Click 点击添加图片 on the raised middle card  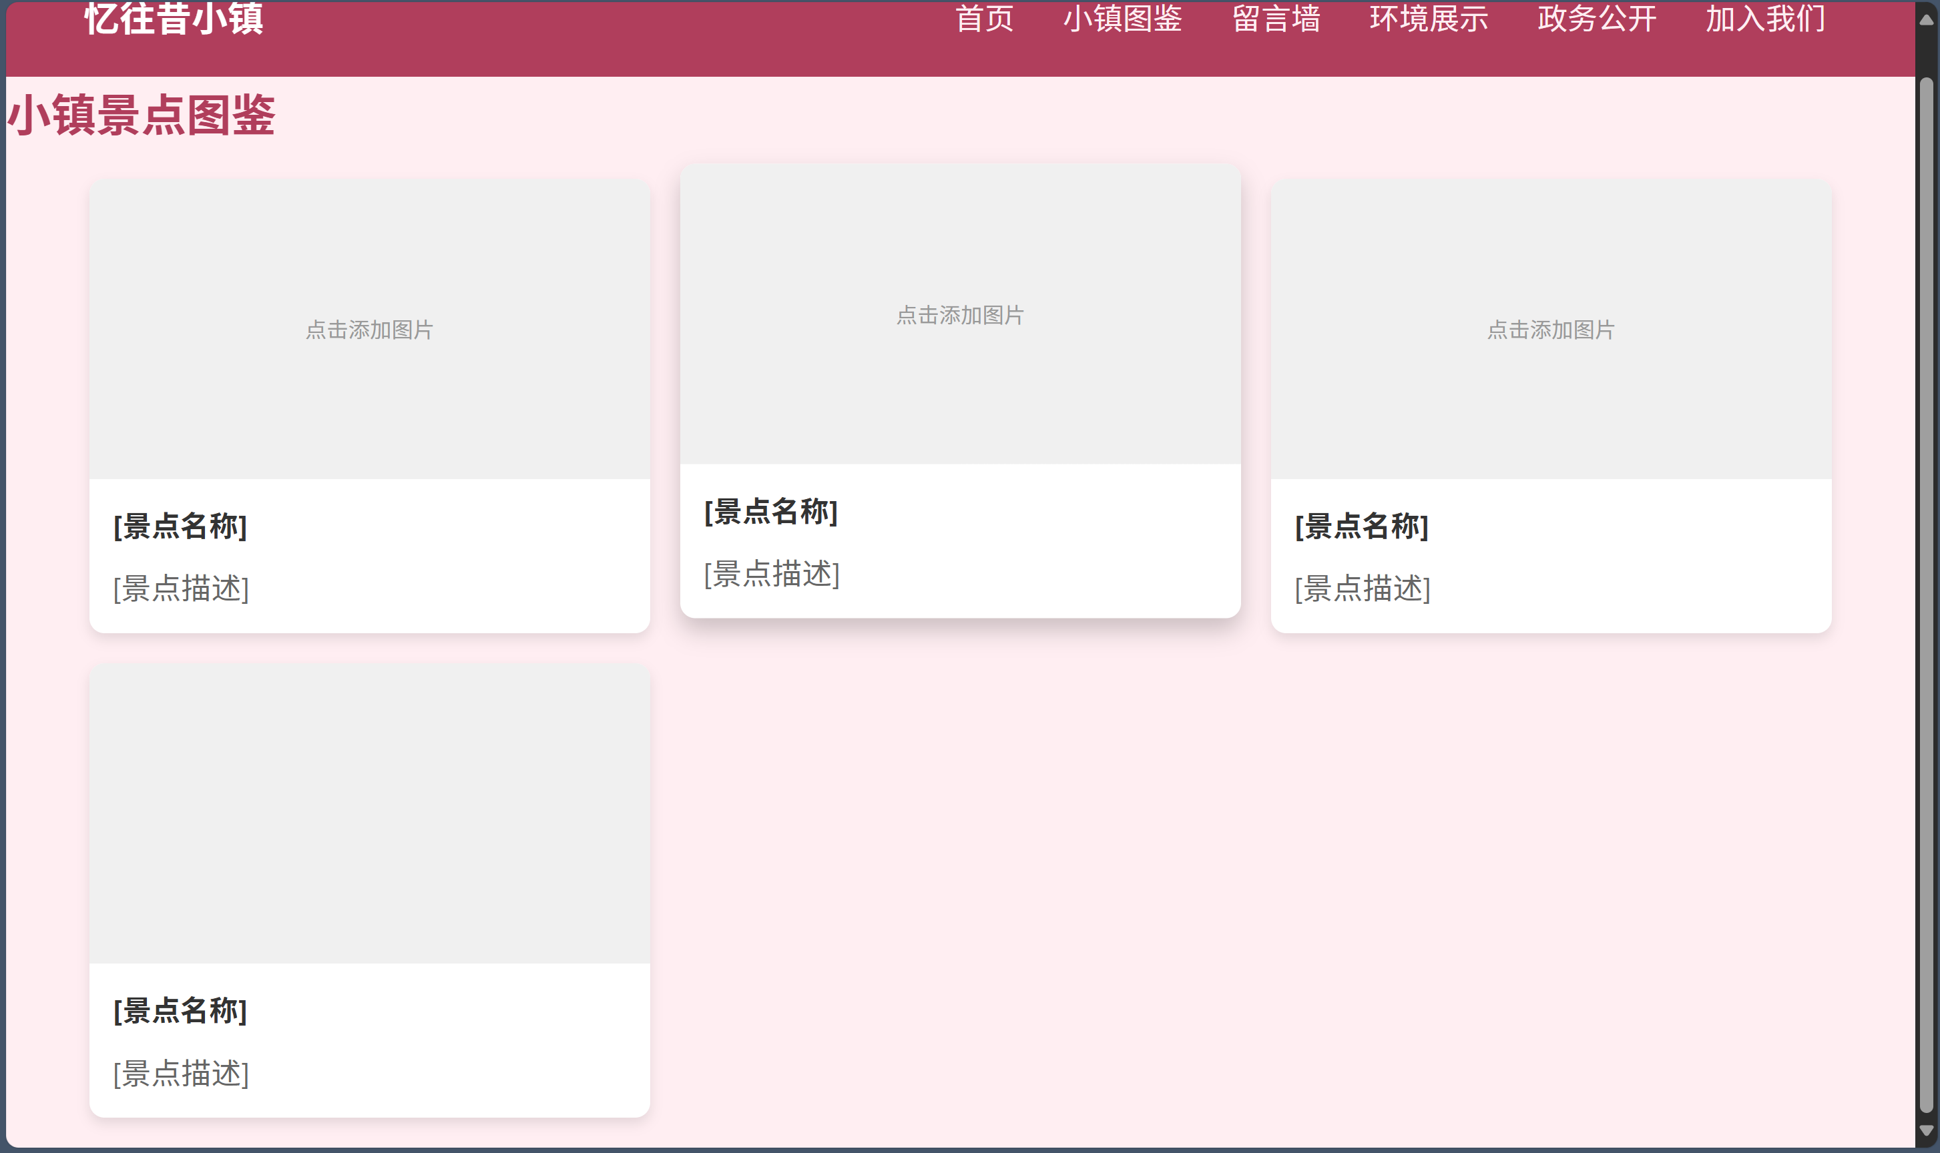tap(960, 315)
